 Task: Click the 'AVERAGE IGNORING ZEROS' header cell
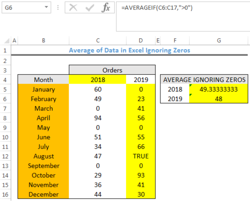(x=204, y=79)
